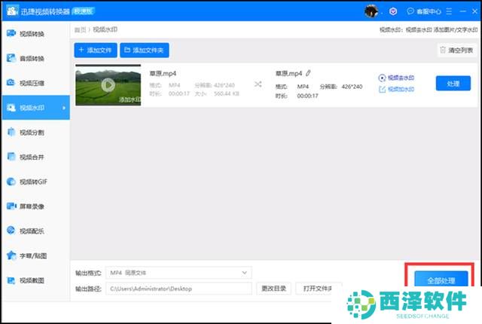
Task: Click 全部处理 to process all
Action: [441, 280]
